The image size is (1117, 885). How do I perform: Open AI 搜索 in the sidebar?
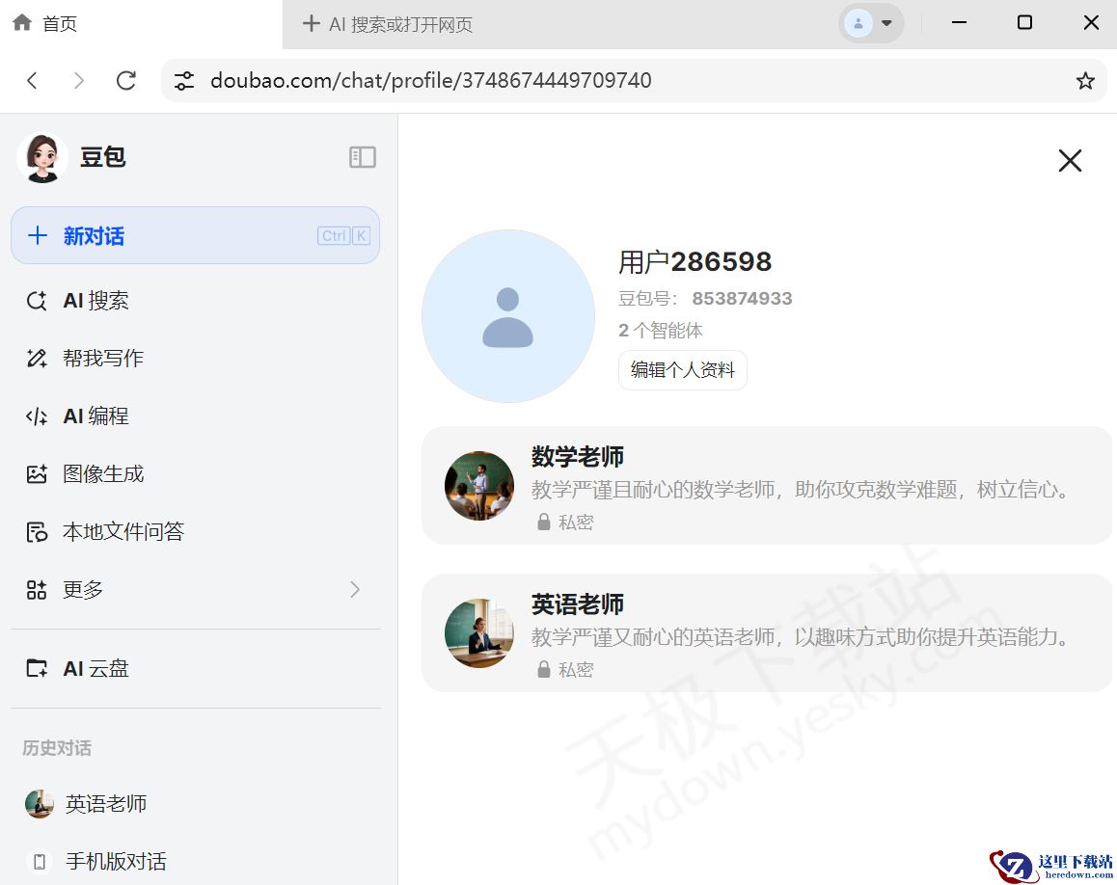click(x=195, y=301)
